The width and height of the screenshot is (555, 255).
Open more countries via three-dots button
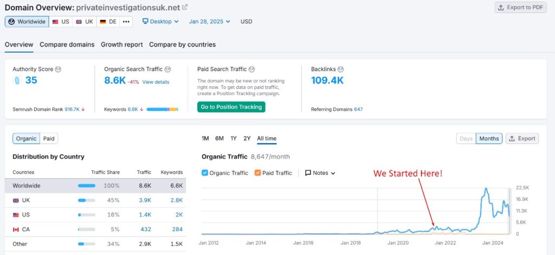tap(126, 22)
